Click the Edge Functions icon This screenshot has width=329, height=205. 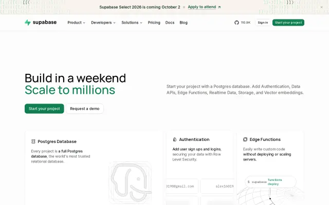click(245, 139)
